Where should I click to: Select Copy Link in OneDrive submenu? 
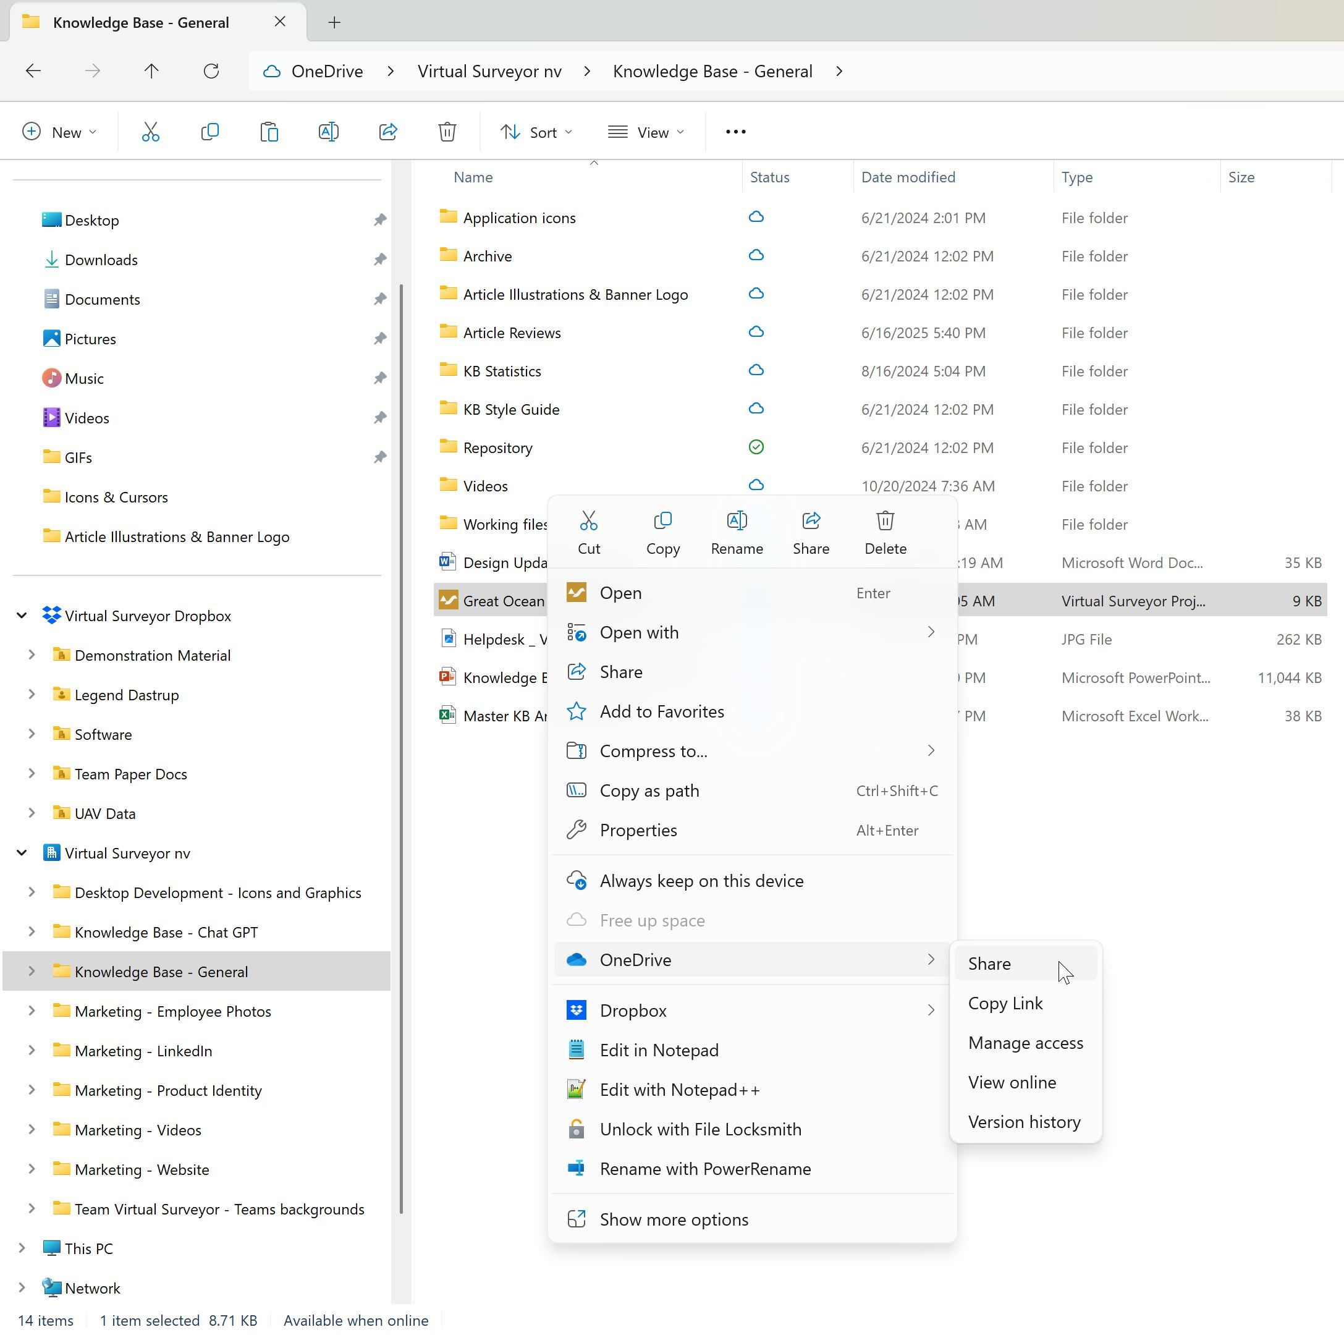[x=1005, y=1003]
